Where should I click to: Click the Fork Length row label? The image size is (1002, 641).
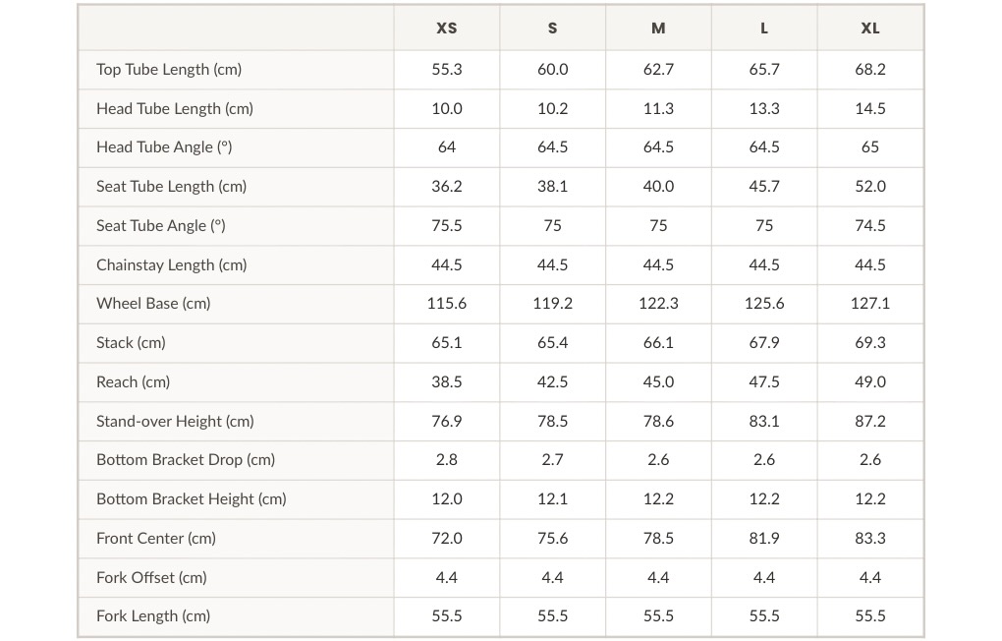pos(153,616)
